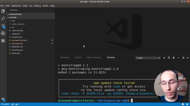The image size is (190, 106).
Task: Switch to the DEBUG CONSOLE tab
Action: [x=94, y=58]
